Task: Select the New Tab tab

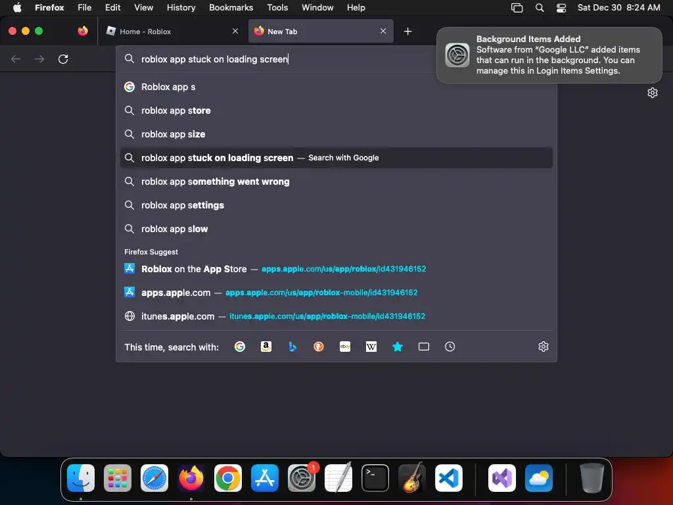Action: pyautogui.click(x=320, y=31)
